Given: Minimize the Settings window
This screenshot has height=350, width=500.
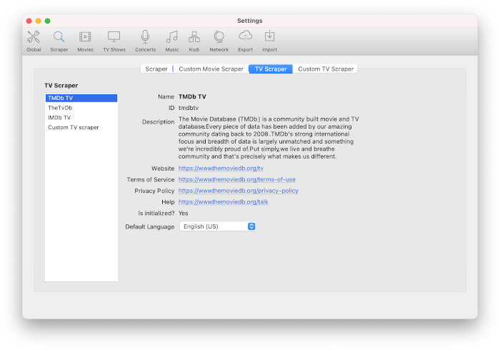Looking at the screenshot, I should 38,21.
